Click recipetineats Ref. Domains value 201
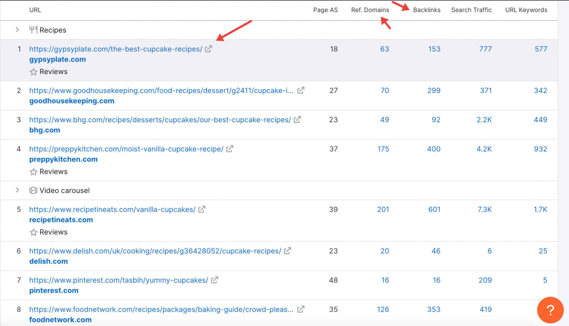The image size is (569, 326). 383,209
